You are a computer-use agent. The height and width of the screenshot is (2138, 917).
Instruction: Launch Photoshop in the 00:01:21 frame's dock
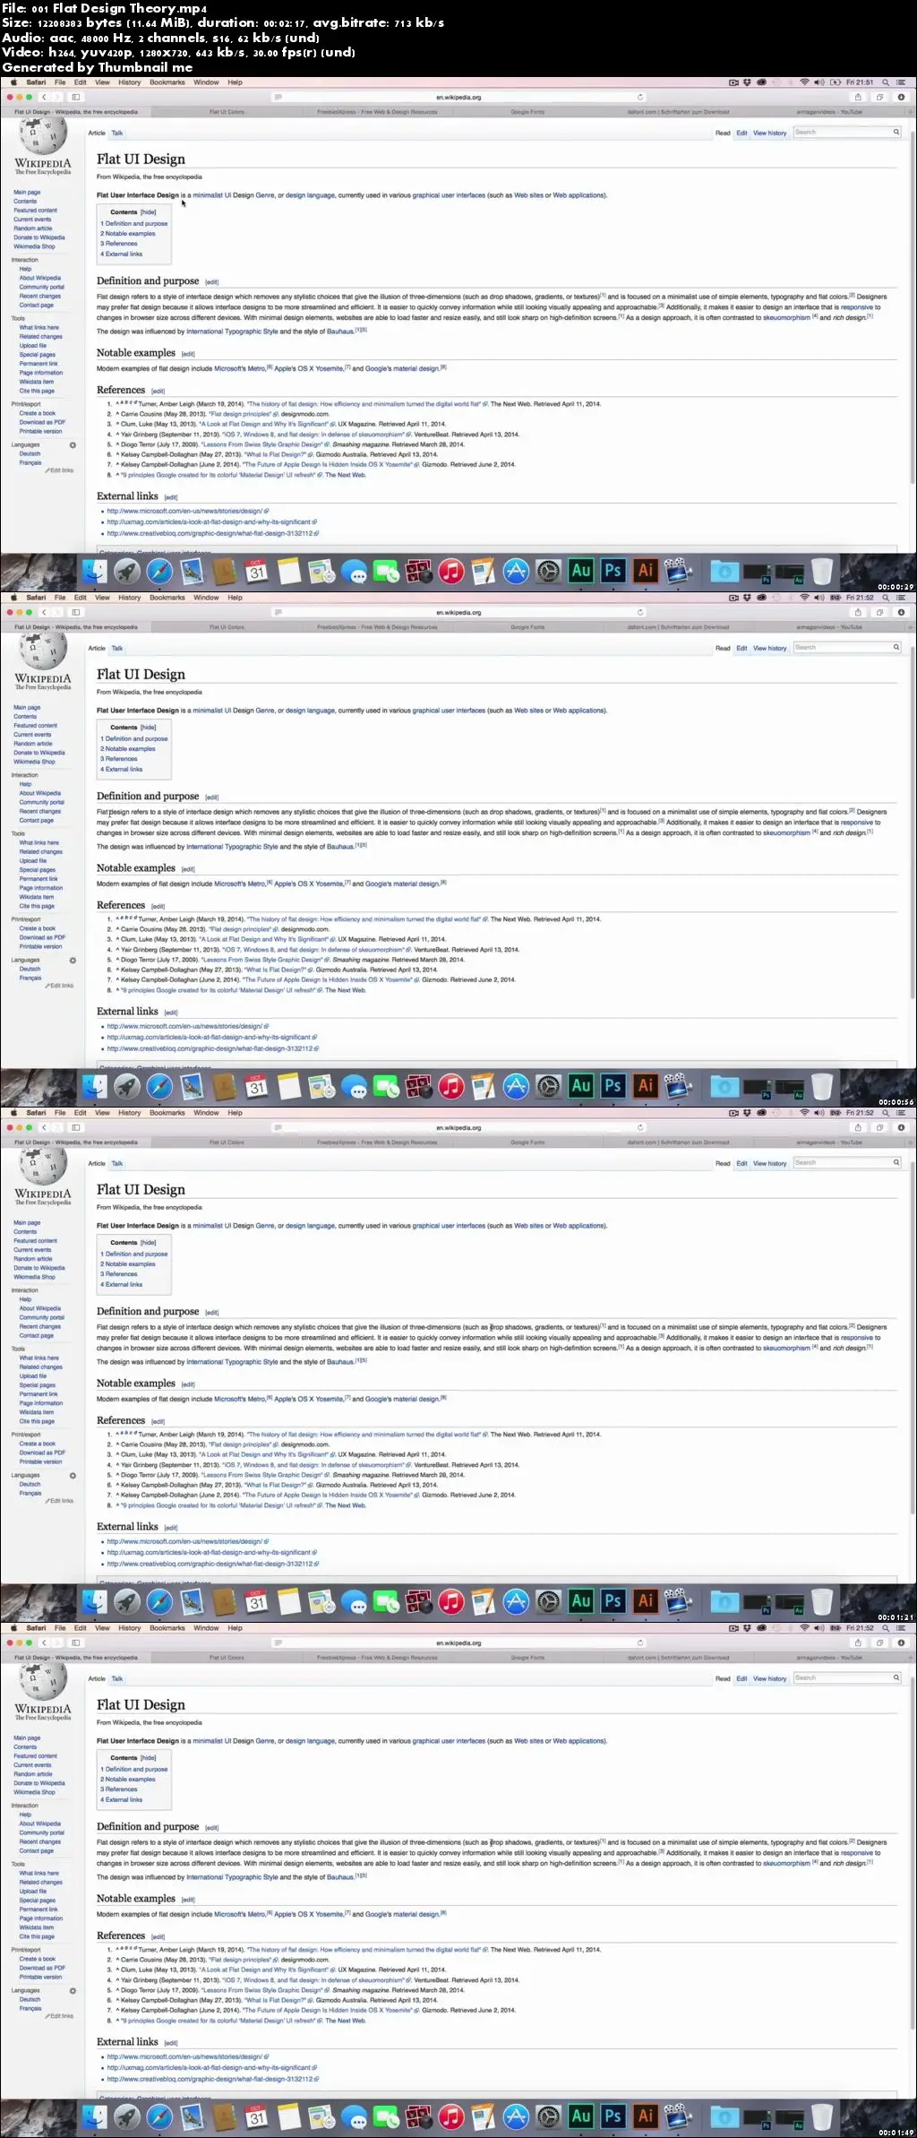[x=613, y=1600]
